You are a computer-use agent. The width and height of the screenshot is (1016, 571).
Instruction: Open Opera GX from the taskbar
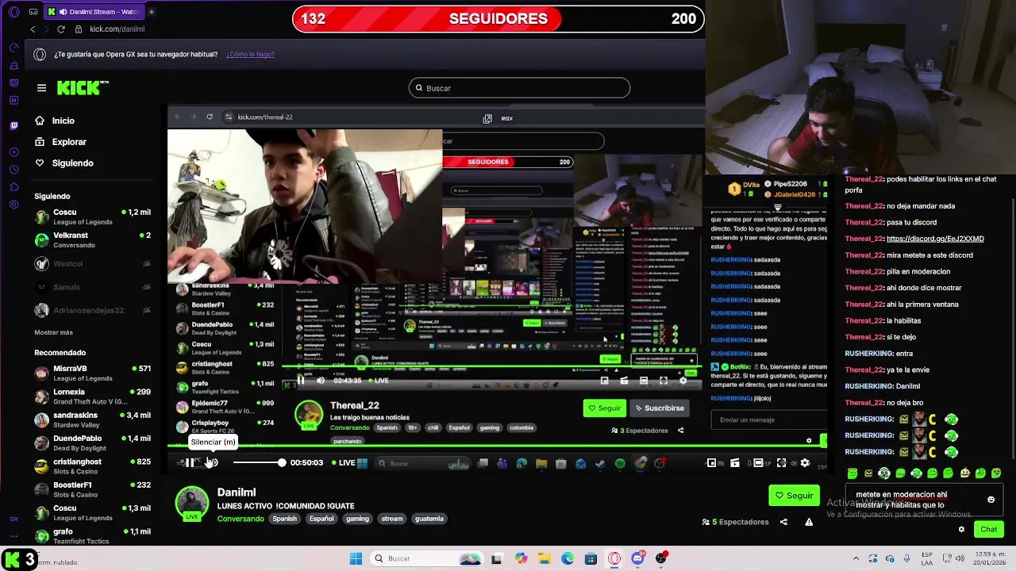[614, 558]
